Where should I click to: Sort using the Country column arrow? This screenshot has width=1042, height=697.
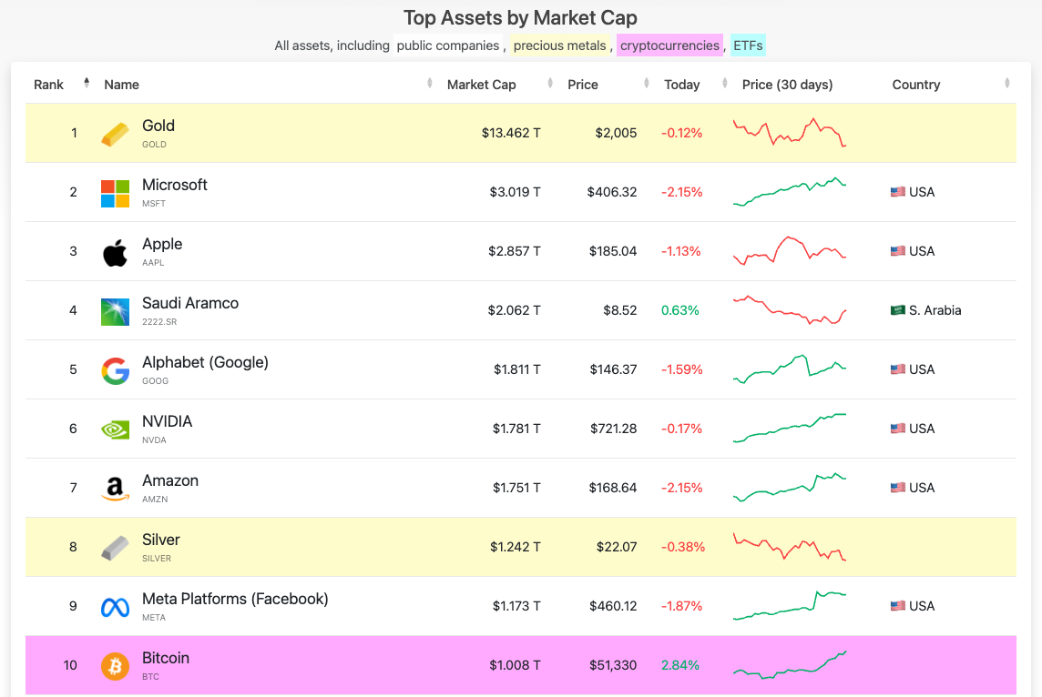1007,83
